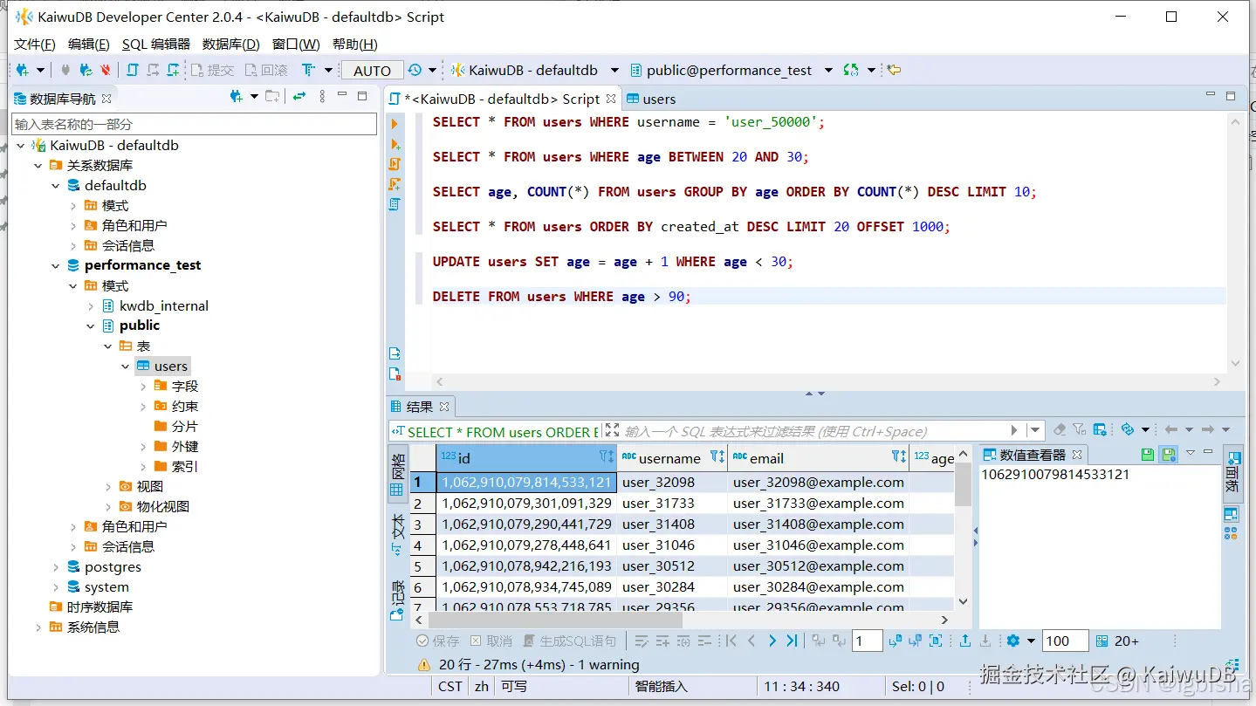
Task: Switch to text view side tab
Action: pos(397,535)
